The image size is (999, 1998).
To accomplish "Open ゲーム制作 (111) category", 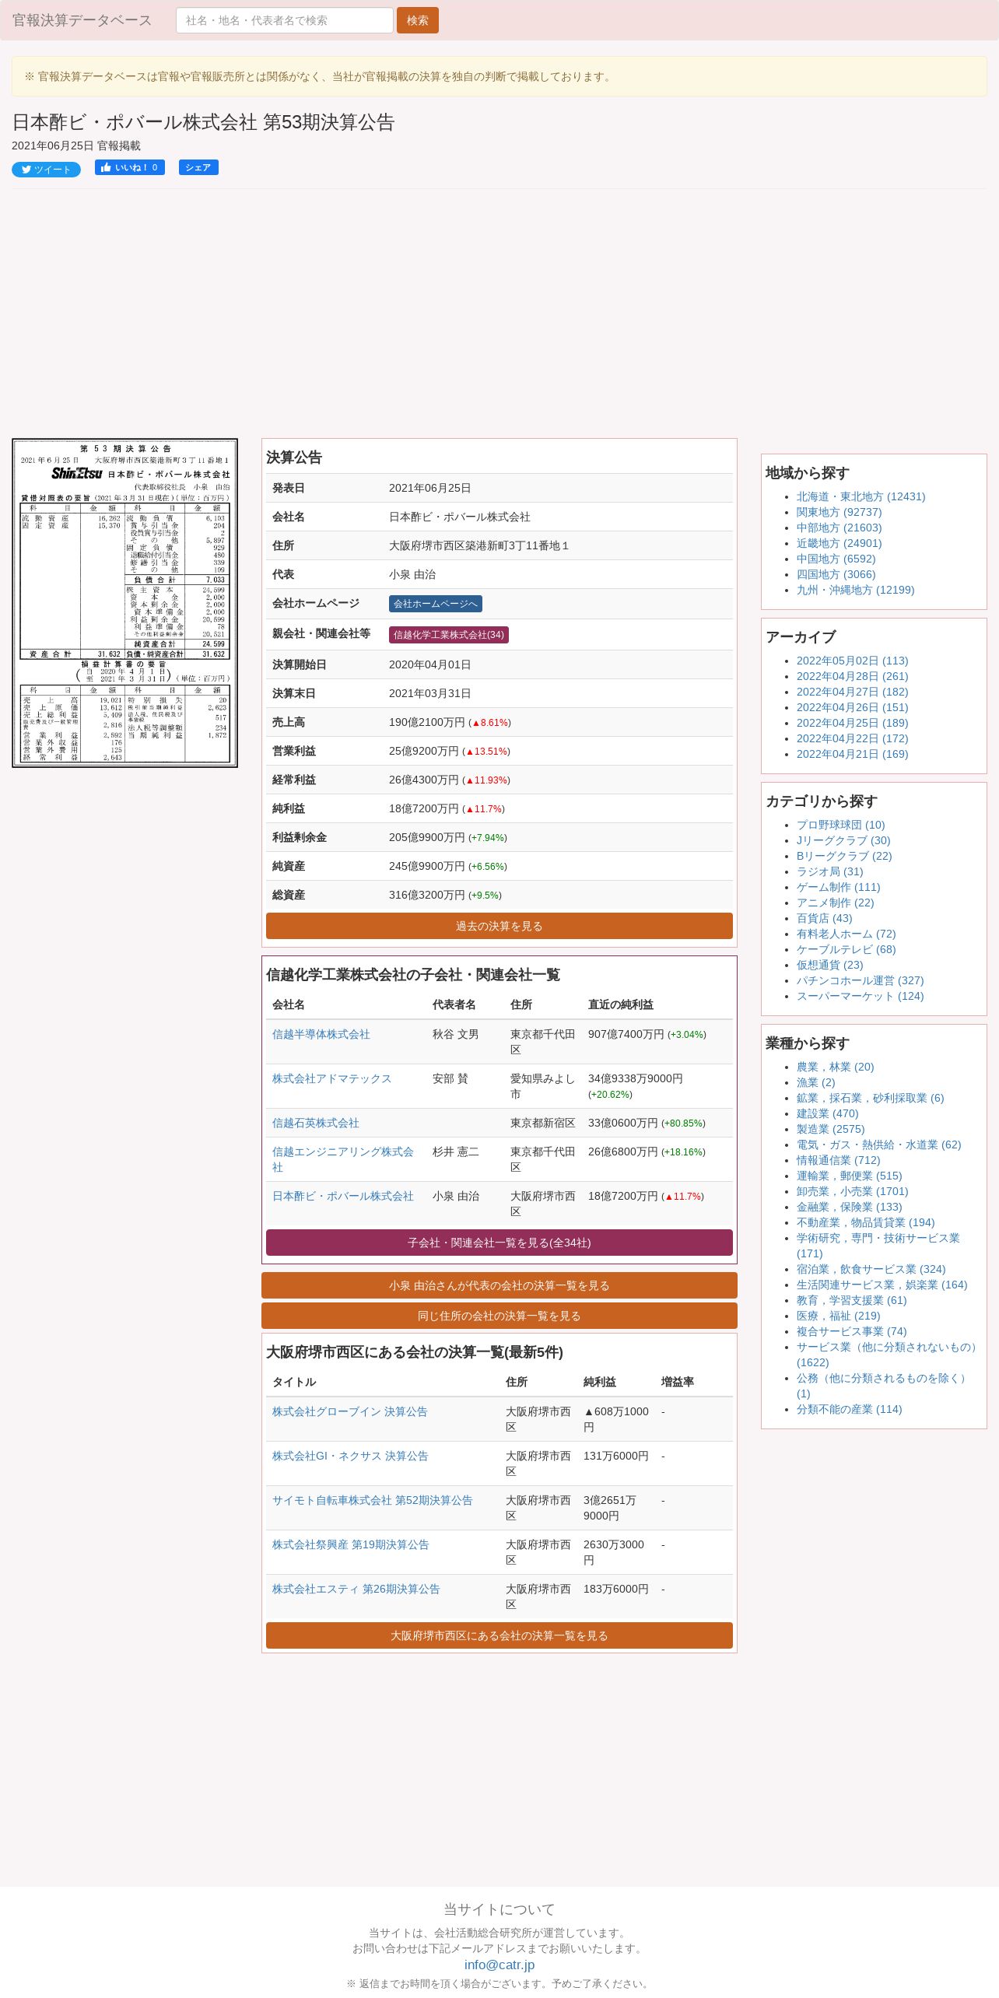I will tap(838, 887).
